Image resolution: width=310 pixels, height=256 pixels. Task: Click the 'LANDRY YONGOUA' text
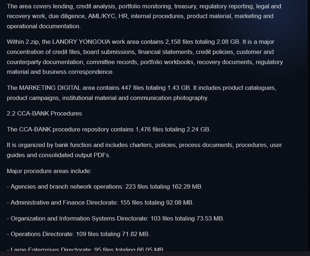tap(81, 42)
